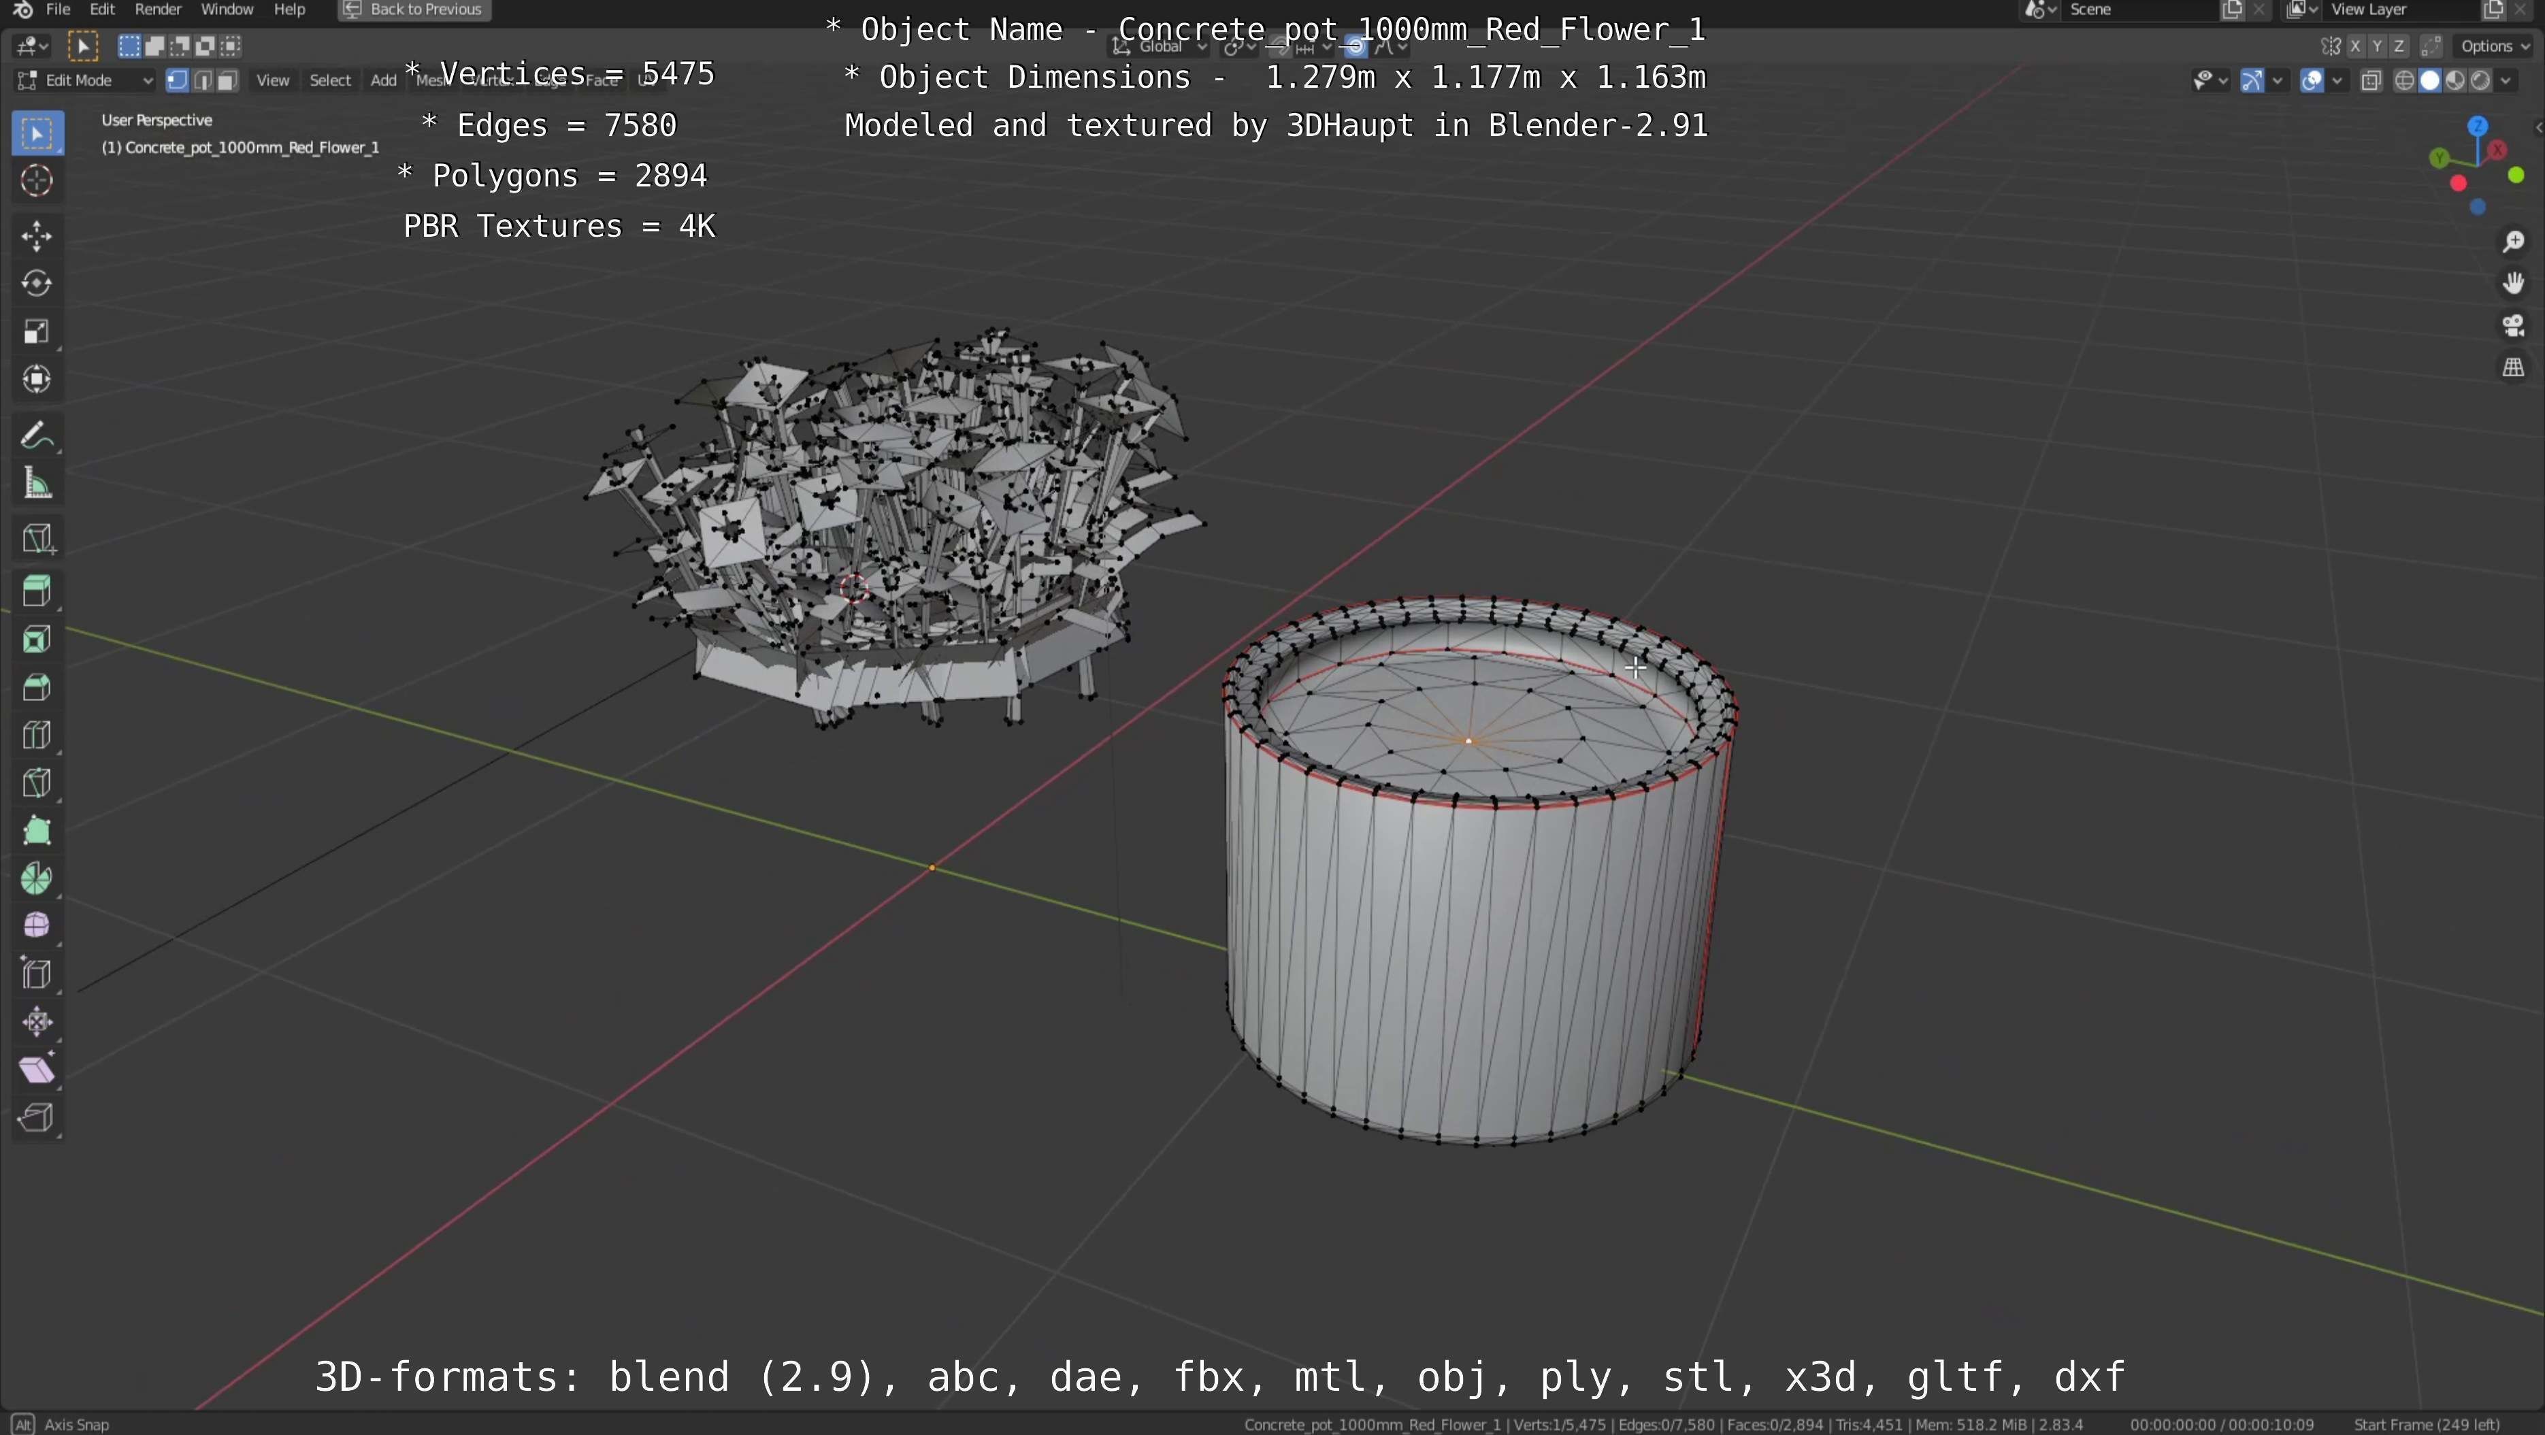Select the Smooth vertices tool

pos(37,925)
